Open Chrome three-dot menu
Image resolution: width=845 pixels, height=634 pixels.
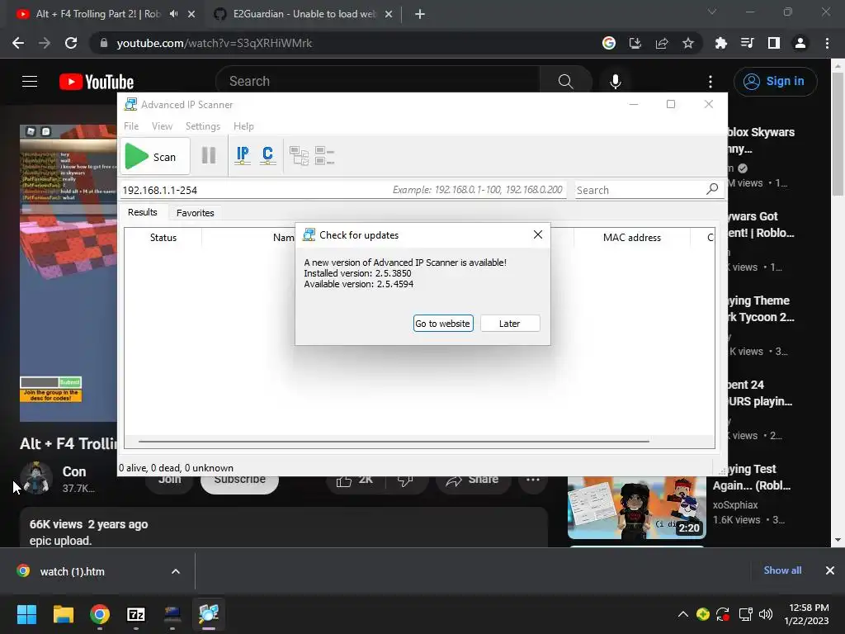point(827,43)
